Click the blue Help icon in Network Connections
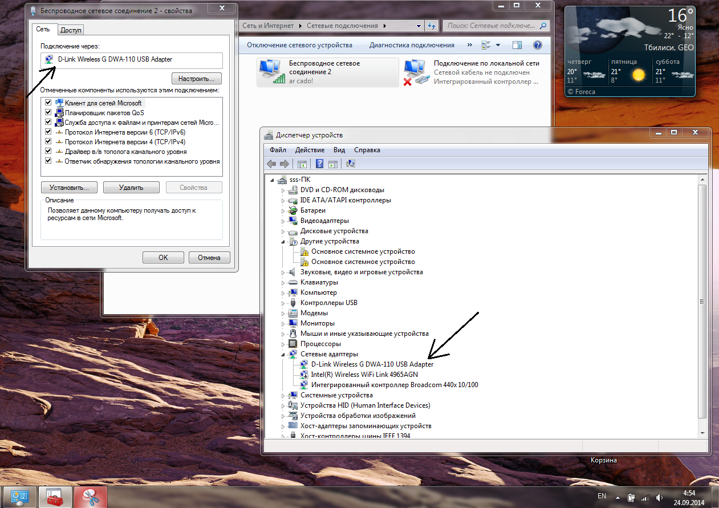 coord(537,45)
